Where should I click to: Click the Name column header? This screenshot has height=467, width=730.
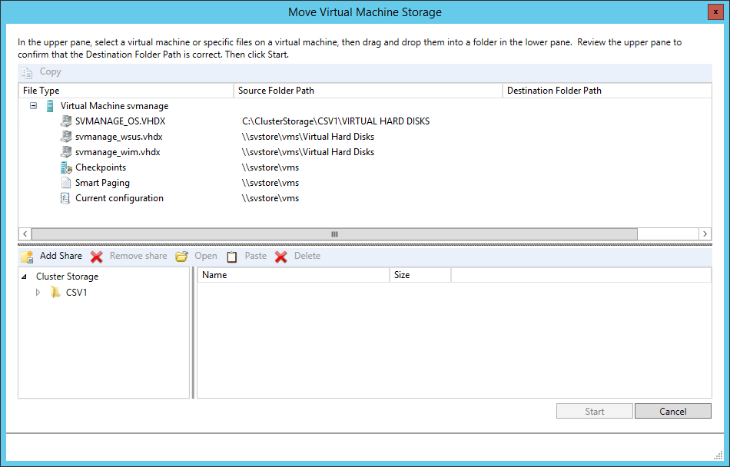pyautogui.click(x=294, y=275)
